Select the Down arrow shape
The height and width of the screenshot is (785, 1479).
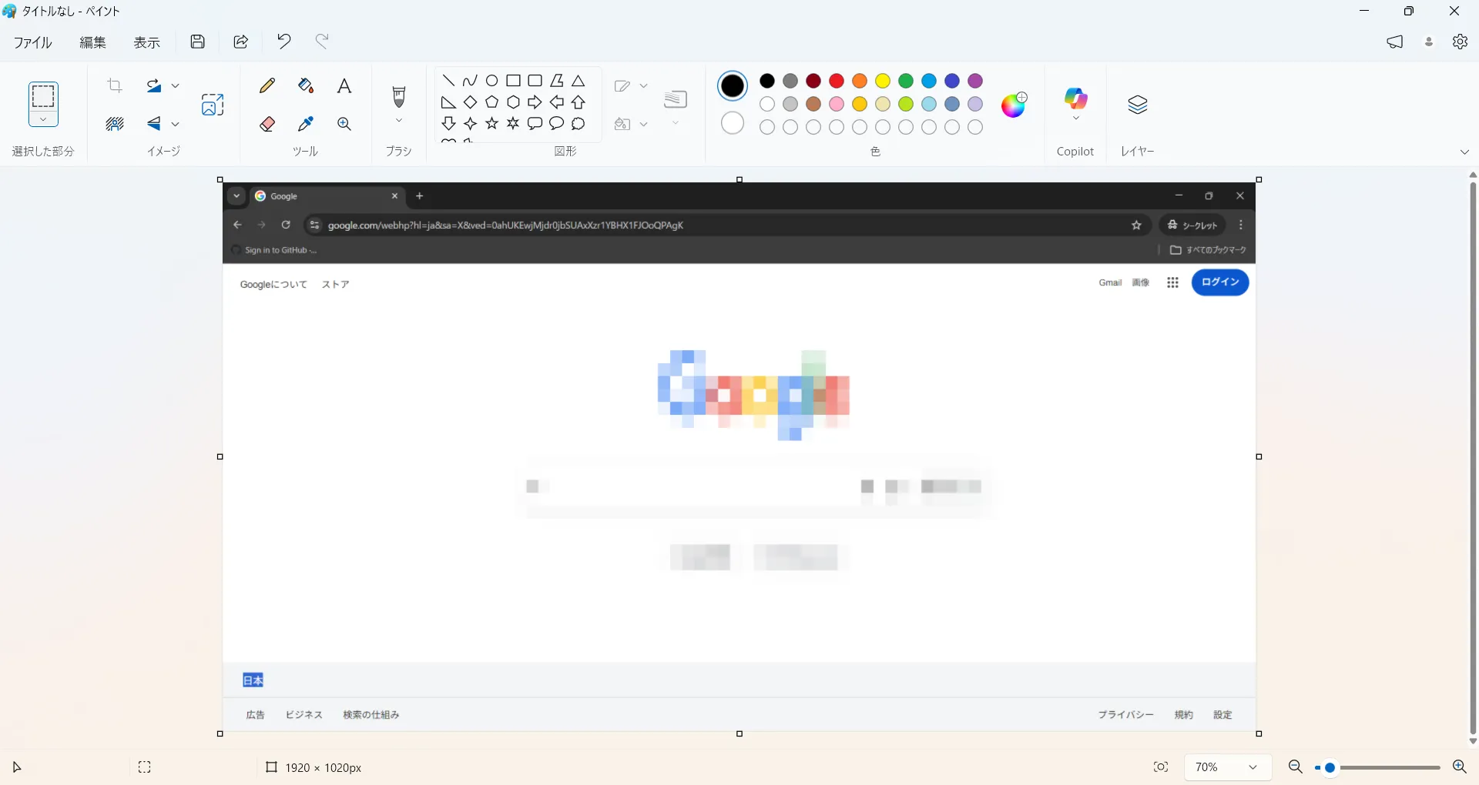[x=448, y=123]
